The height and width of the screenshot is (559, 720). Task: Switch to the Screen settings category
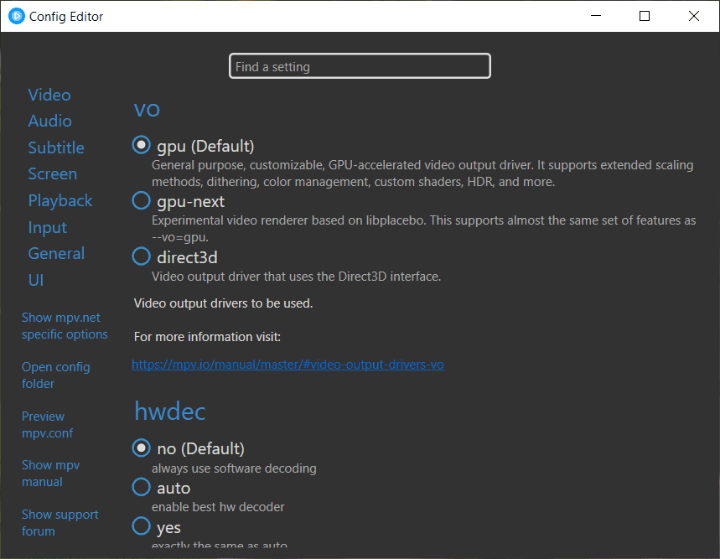53,173
